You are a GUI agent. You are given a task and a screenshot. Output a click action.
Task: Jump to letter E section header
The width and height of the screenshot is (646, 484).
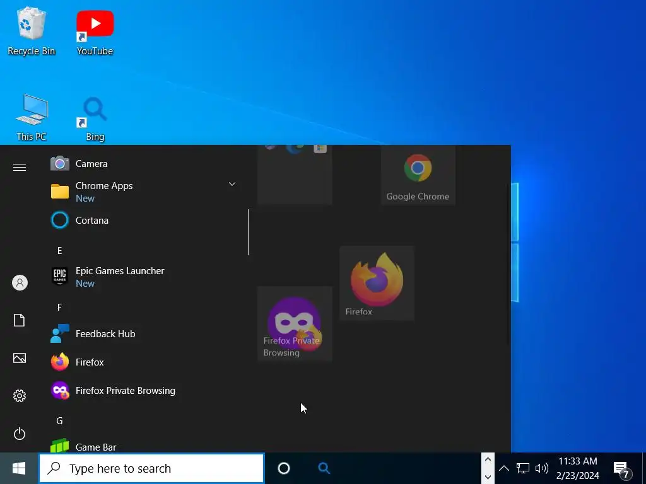click(x=60, y=251)
